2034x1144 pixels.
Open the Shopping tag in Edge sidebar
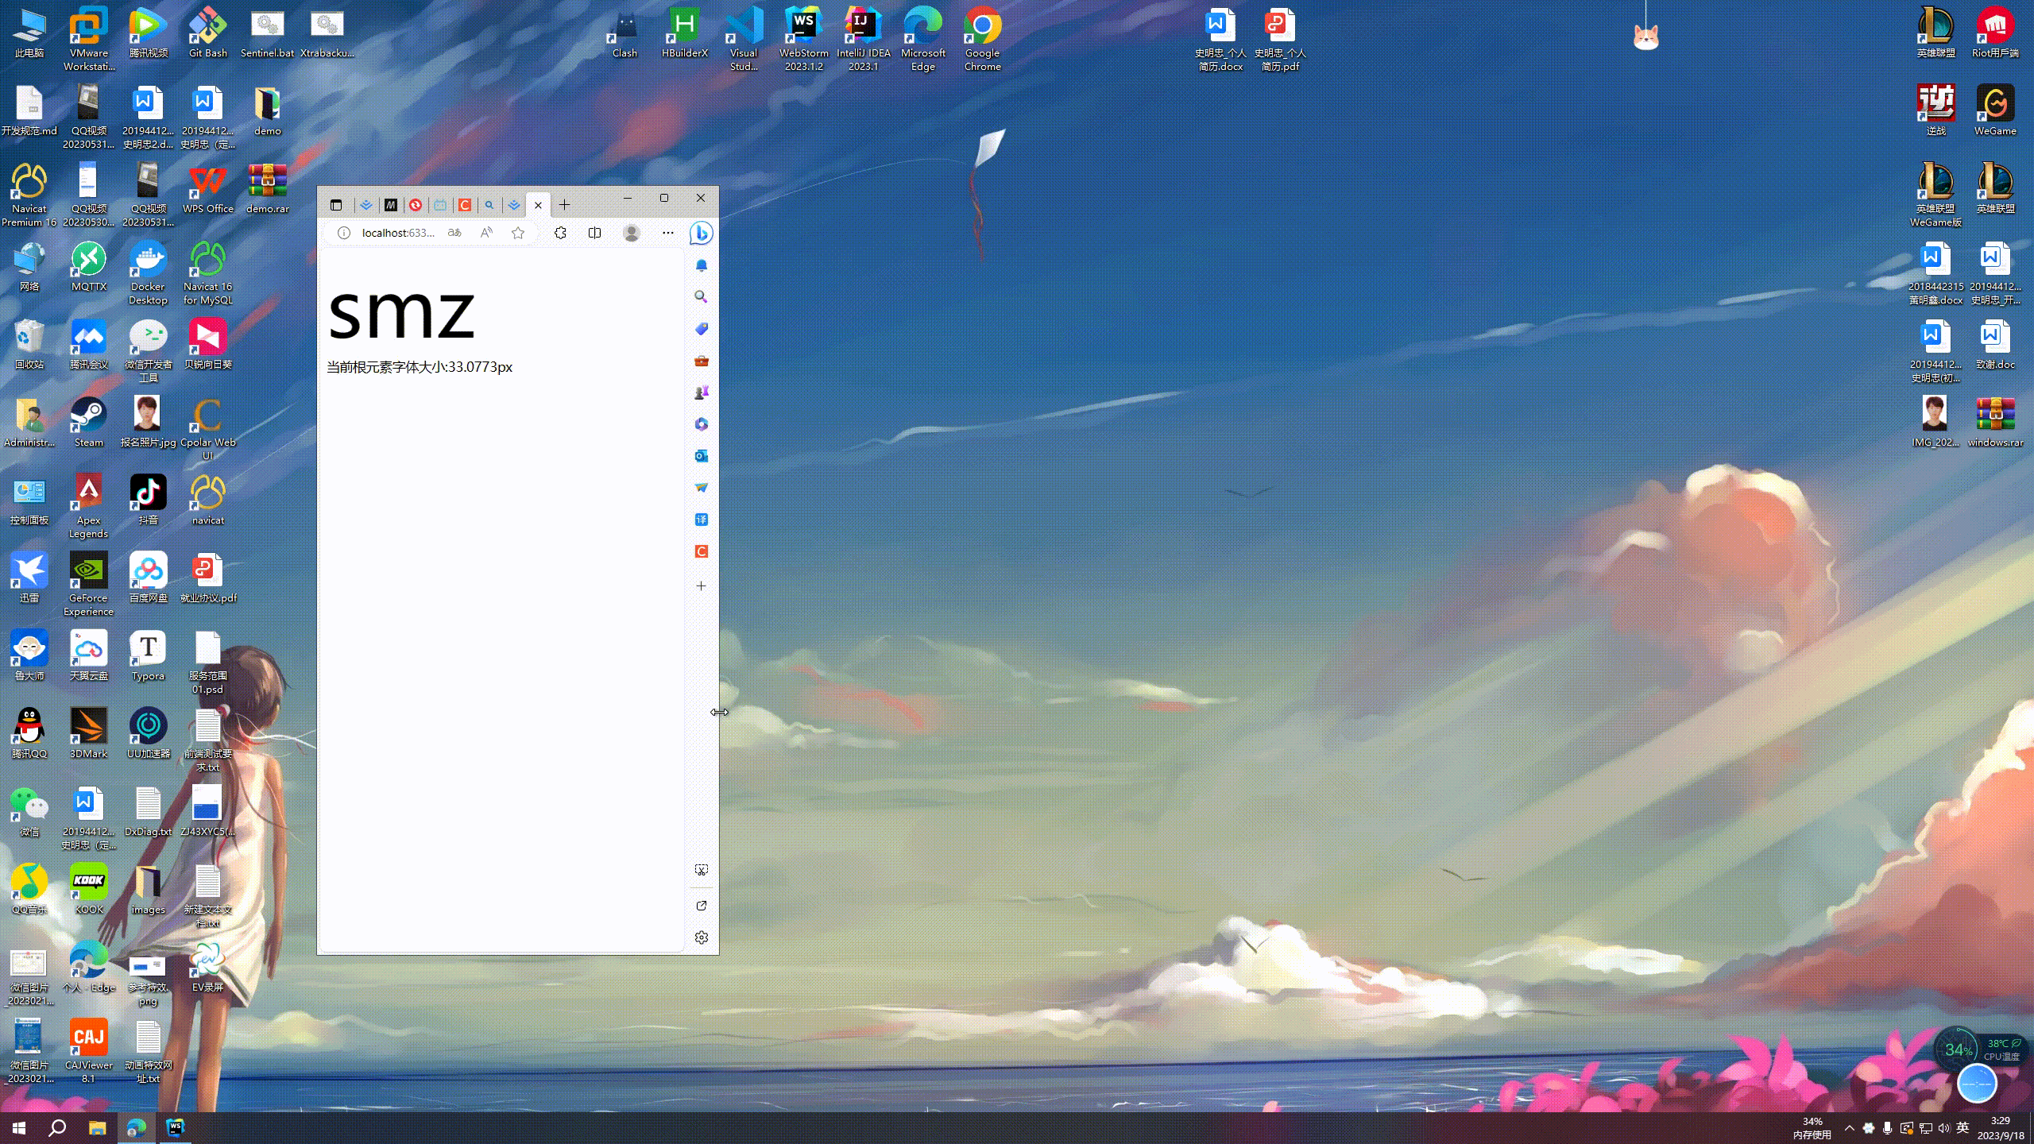point(701,329)
